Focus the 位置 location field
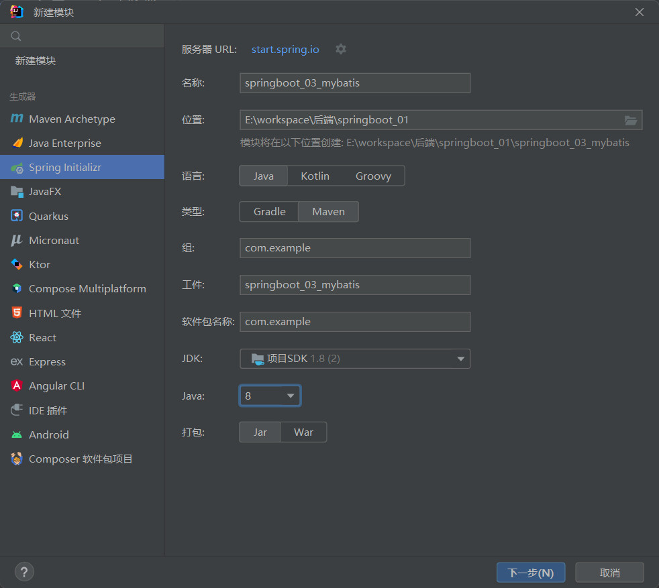This screenshot has width=659, height=588. tap(441, 120)
